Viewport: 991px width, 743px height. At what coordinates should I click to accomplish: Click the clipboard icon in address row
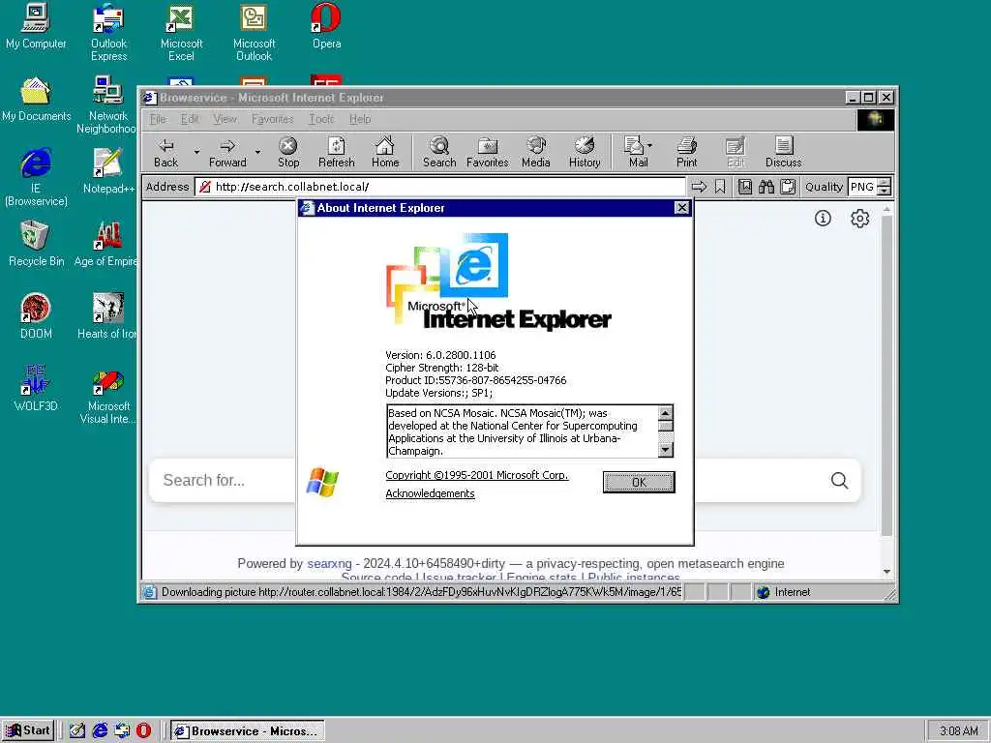[x=788, y=187]
